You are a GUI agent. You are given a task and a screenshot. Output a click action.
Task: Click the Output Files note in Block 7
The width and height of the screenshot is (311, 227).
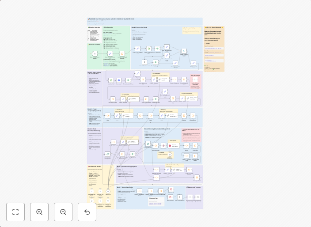coord(156,202)
